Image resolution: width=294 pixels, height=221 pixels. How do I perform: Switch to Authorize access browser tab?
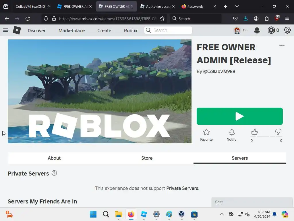pyautogui.click(x=158, y=6)
